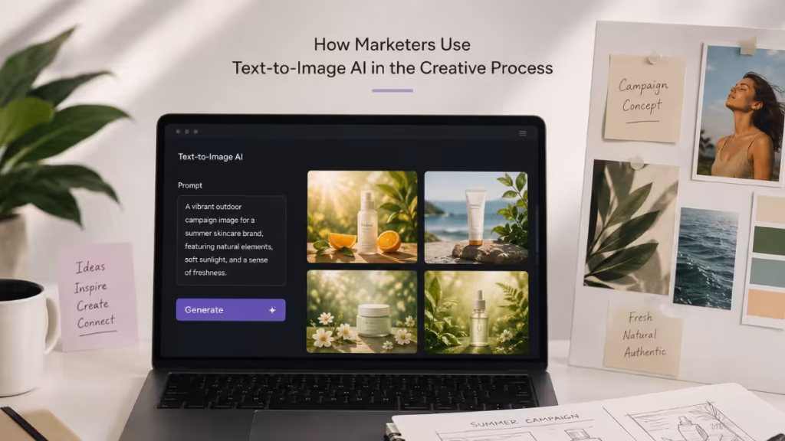The height and width of the screenshot is (441, 785).
Task: Select the tube on beach rock image
Action: pyautogui.click(x=476, y=217)
